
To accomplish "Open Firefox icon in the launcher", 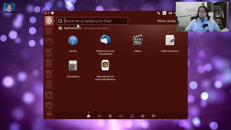I will tap(49, 42).
